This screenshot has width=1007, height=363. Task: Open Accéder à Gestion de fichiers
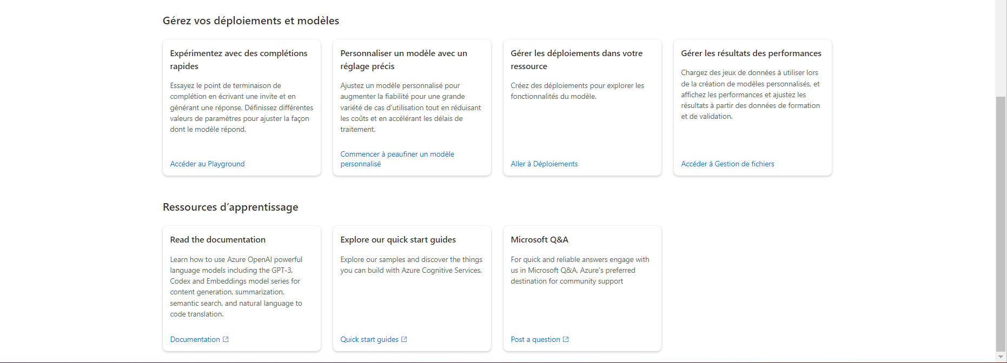pyautogui.click(x=727, y=164)
